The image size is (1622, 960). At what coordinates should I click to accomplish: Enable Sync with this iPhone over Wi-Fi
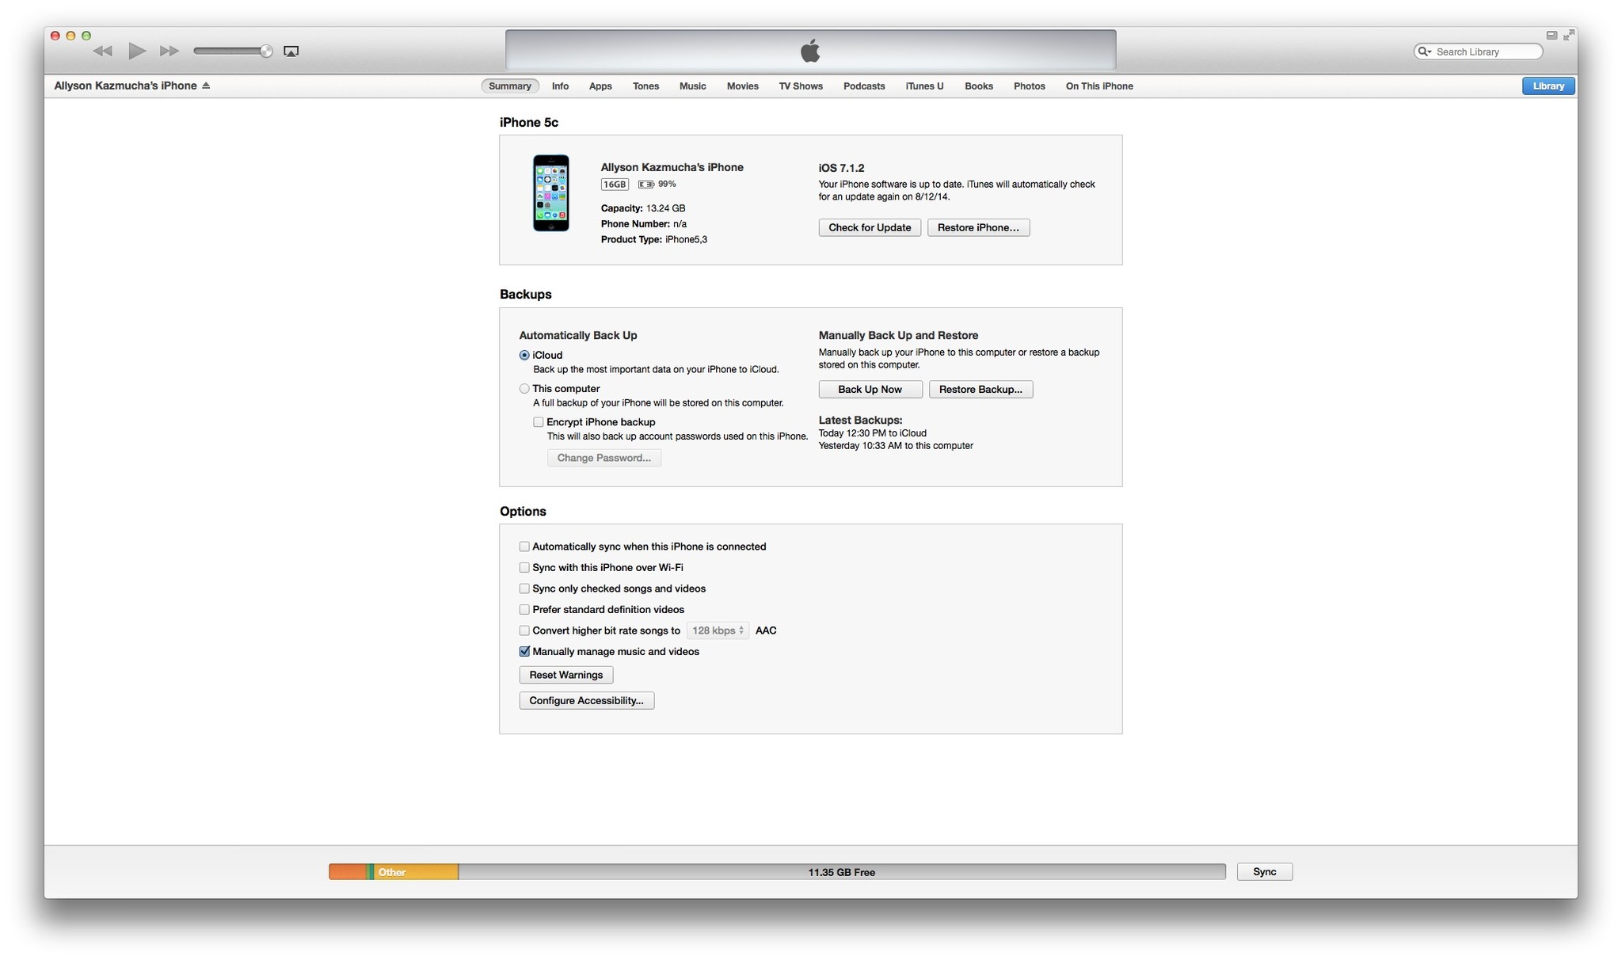pyautogui.click(x=524, y=568)
